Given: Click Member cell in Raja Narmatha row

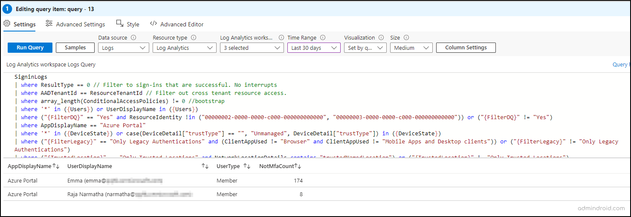Looking at the screenshot, I should pos(227,194).
